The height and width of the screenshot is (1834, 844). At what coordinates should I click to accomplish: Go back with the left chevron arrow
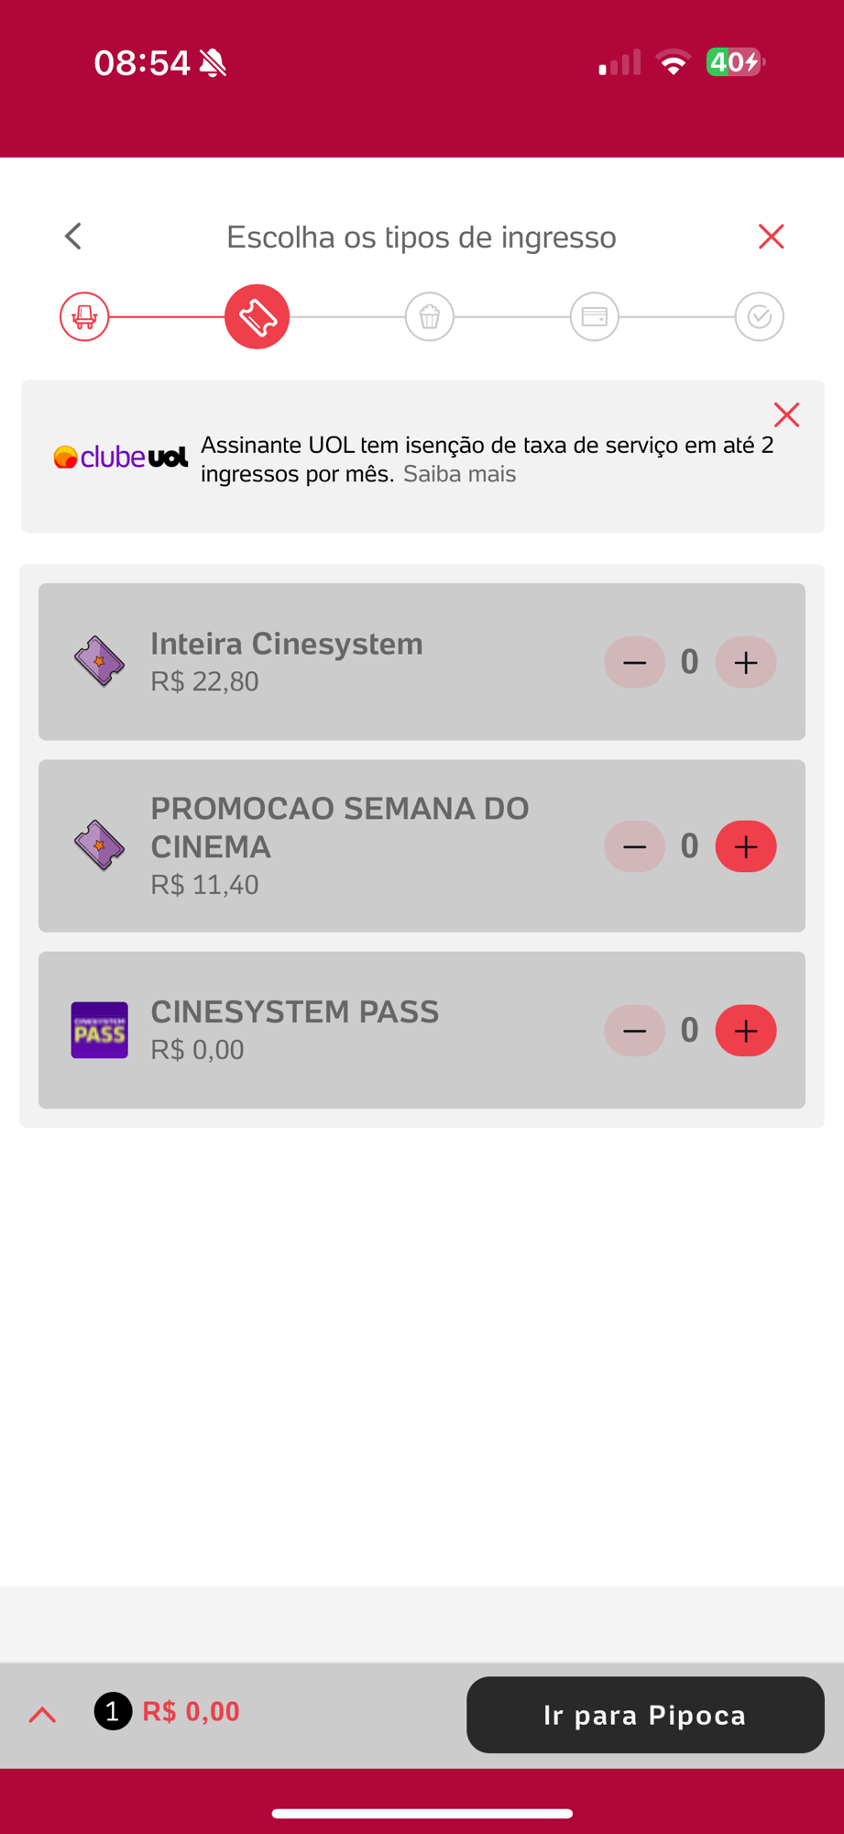(x=73, y=237)
